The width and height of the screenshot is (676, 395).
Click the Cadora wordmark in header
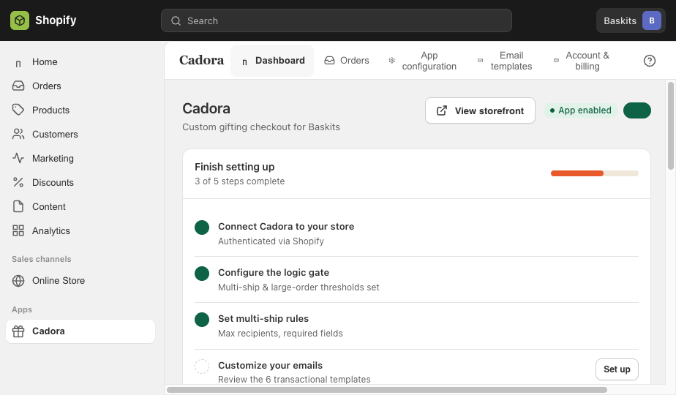click(201, 61)
